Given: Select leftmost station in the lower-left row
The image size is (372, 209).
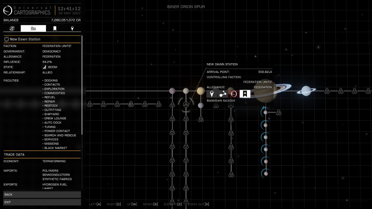Looking at the screenshot, I should pos(90,104).
